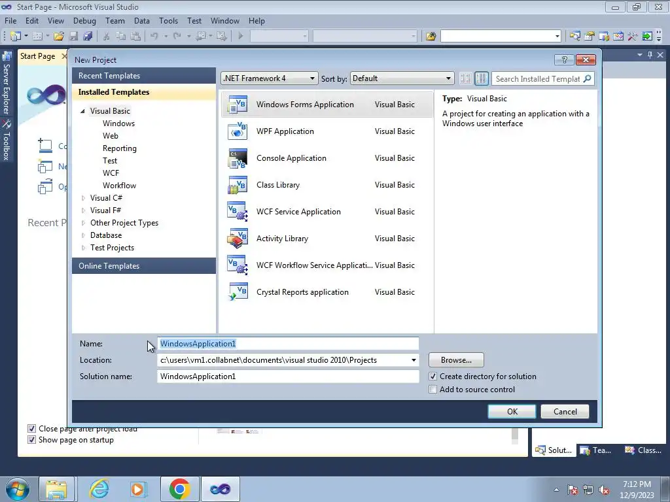Switch to the Start Page tab
670x502 pixels.
tap(37, 56)
